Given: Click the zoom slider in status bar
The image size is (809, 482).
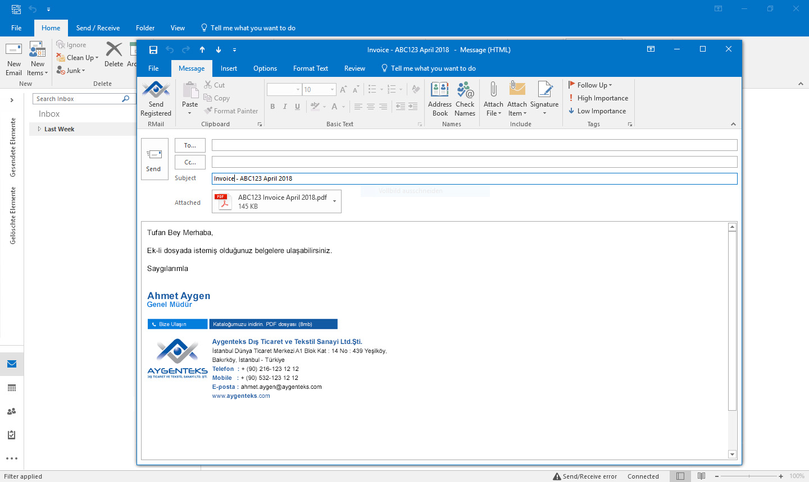Looking at the screenshot, I should (749, 476).
